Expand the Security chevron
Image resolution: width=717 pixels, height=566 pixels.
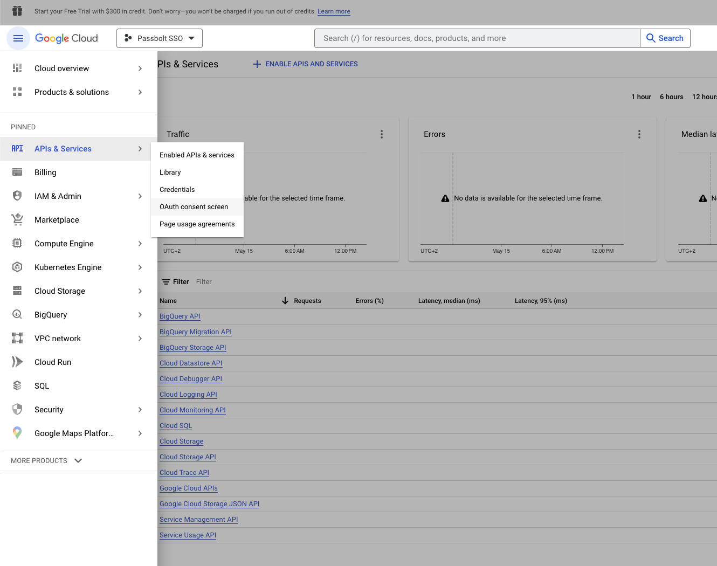140,410
